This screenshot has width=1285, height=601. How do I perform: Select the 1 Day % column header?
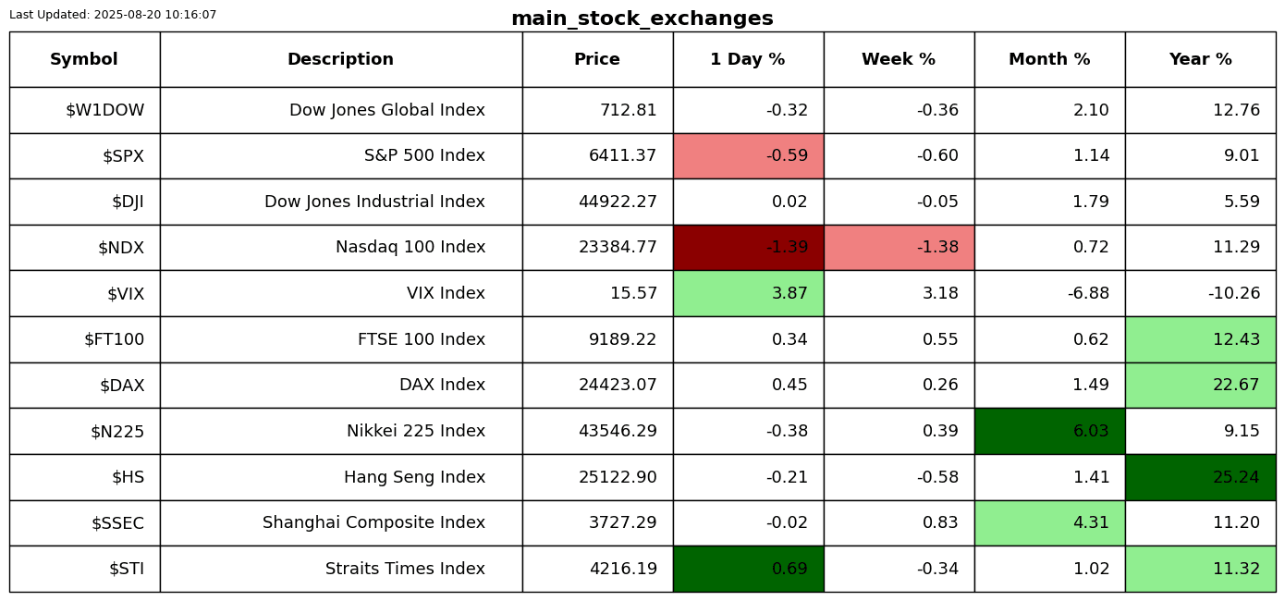[748, 59]
